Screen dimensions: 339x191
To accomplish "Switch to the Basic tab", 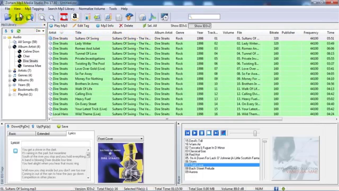I will (x=21, y=134).
